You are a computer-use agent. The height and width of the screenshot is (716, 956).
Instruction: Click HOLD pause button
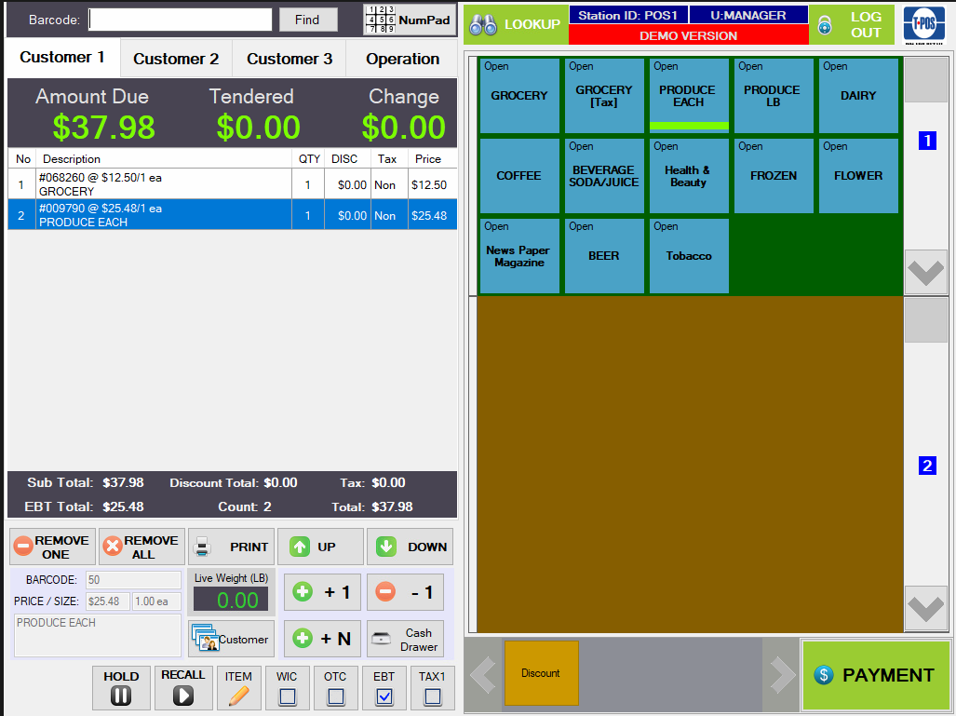click(x=121, y=687)
